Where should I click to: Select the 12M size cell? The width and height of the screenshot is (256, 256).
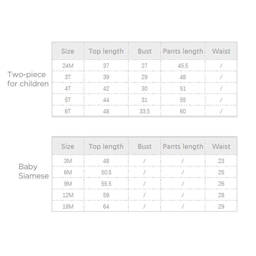(68, 195)
